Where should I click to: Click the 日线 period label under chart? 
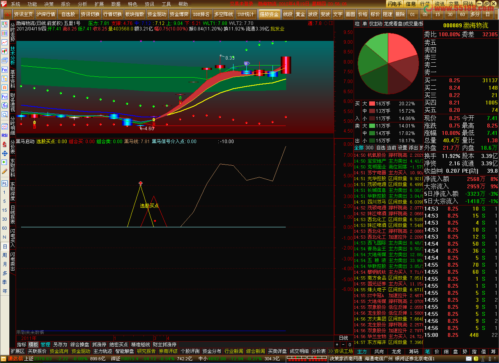tap(343, 338)
